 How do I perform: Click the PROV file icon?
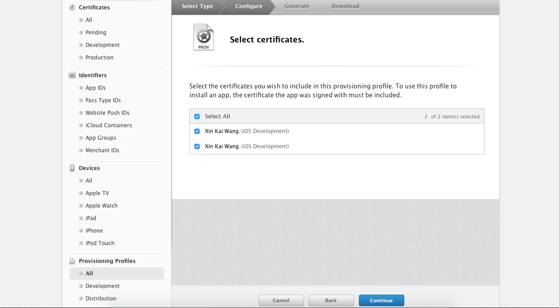click(x=204, y=37)
